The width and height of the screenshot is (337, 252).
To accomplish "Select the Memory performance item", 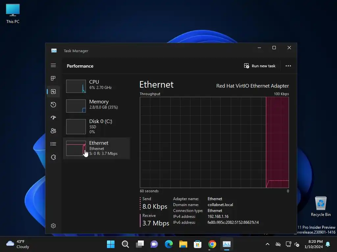I will click(96, 106).
